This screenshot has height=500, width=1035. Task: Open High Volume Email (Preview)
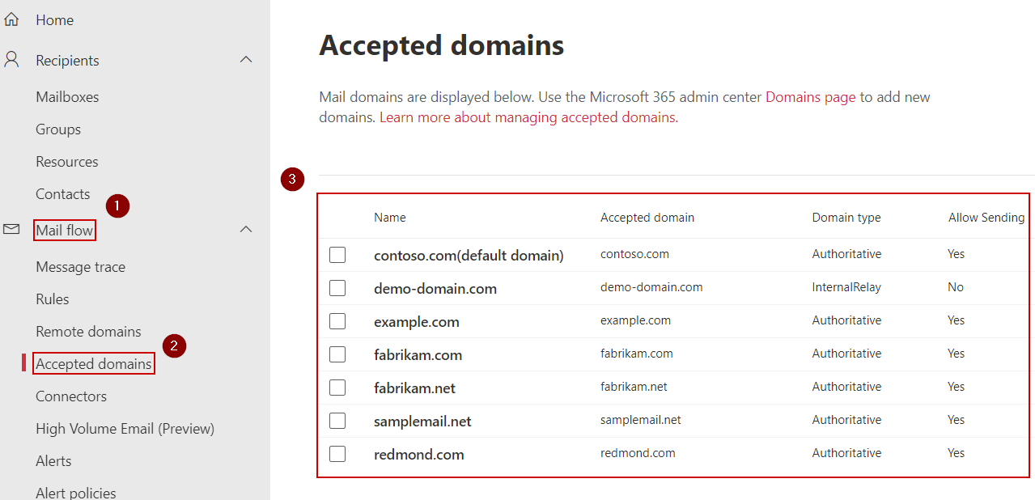[125, 428]
